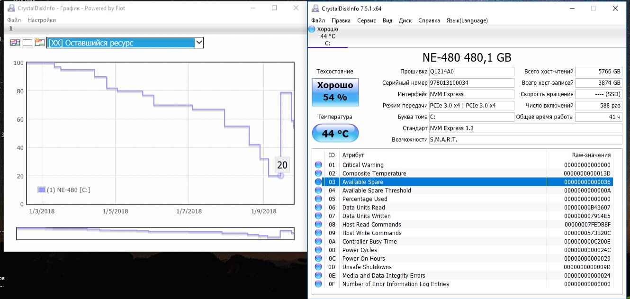630x299 pixels.
Task: Open the Оставшийся ресурс attribute dropdown
Action: (125, 43)
